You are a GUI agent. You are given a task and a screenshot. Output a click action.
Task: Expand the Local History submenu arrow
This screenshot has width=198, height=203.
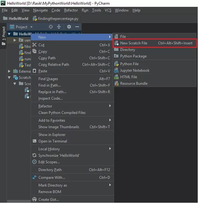pos(110,148)
